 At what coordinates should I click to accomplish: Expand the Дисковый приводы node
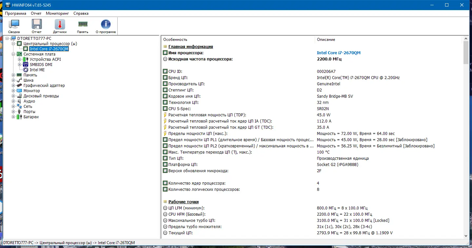[13, 96]
